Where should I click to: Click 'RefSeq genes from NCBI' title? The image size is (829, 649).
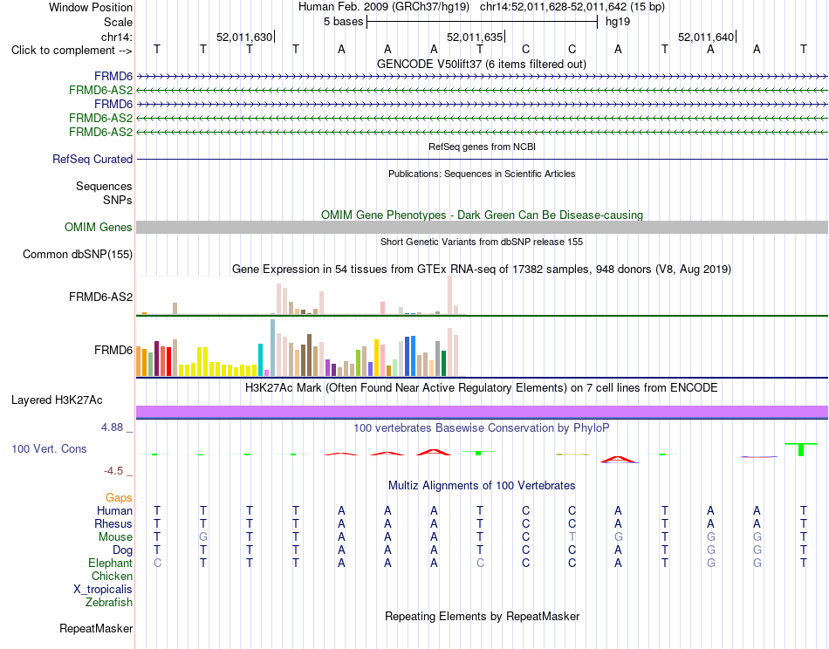coord(483,147)
